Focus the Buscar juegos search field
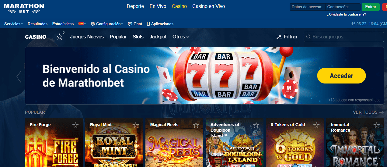The height and width of the screenshot is (167, 387). pos(344,37)
